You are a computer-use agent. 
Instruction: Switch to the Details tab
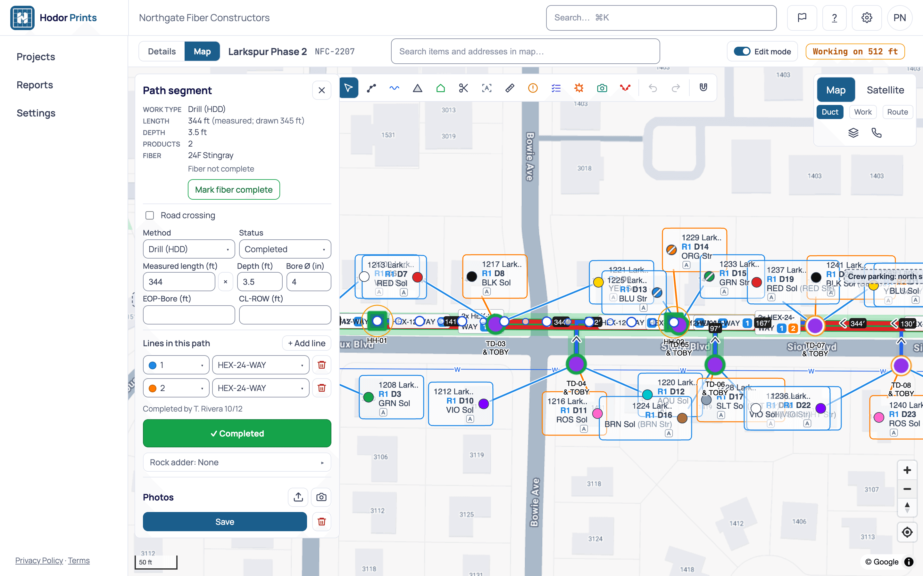[162, 52]
